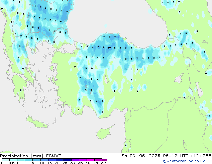
Task: Click the legend swatch between 0.1 and 0.5
Action: tap(6, 160)
